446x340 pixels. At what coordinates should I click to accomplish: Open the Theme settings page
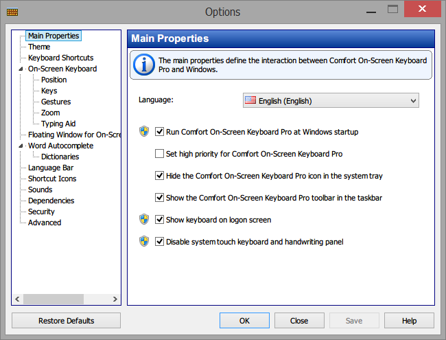(39, 47)
